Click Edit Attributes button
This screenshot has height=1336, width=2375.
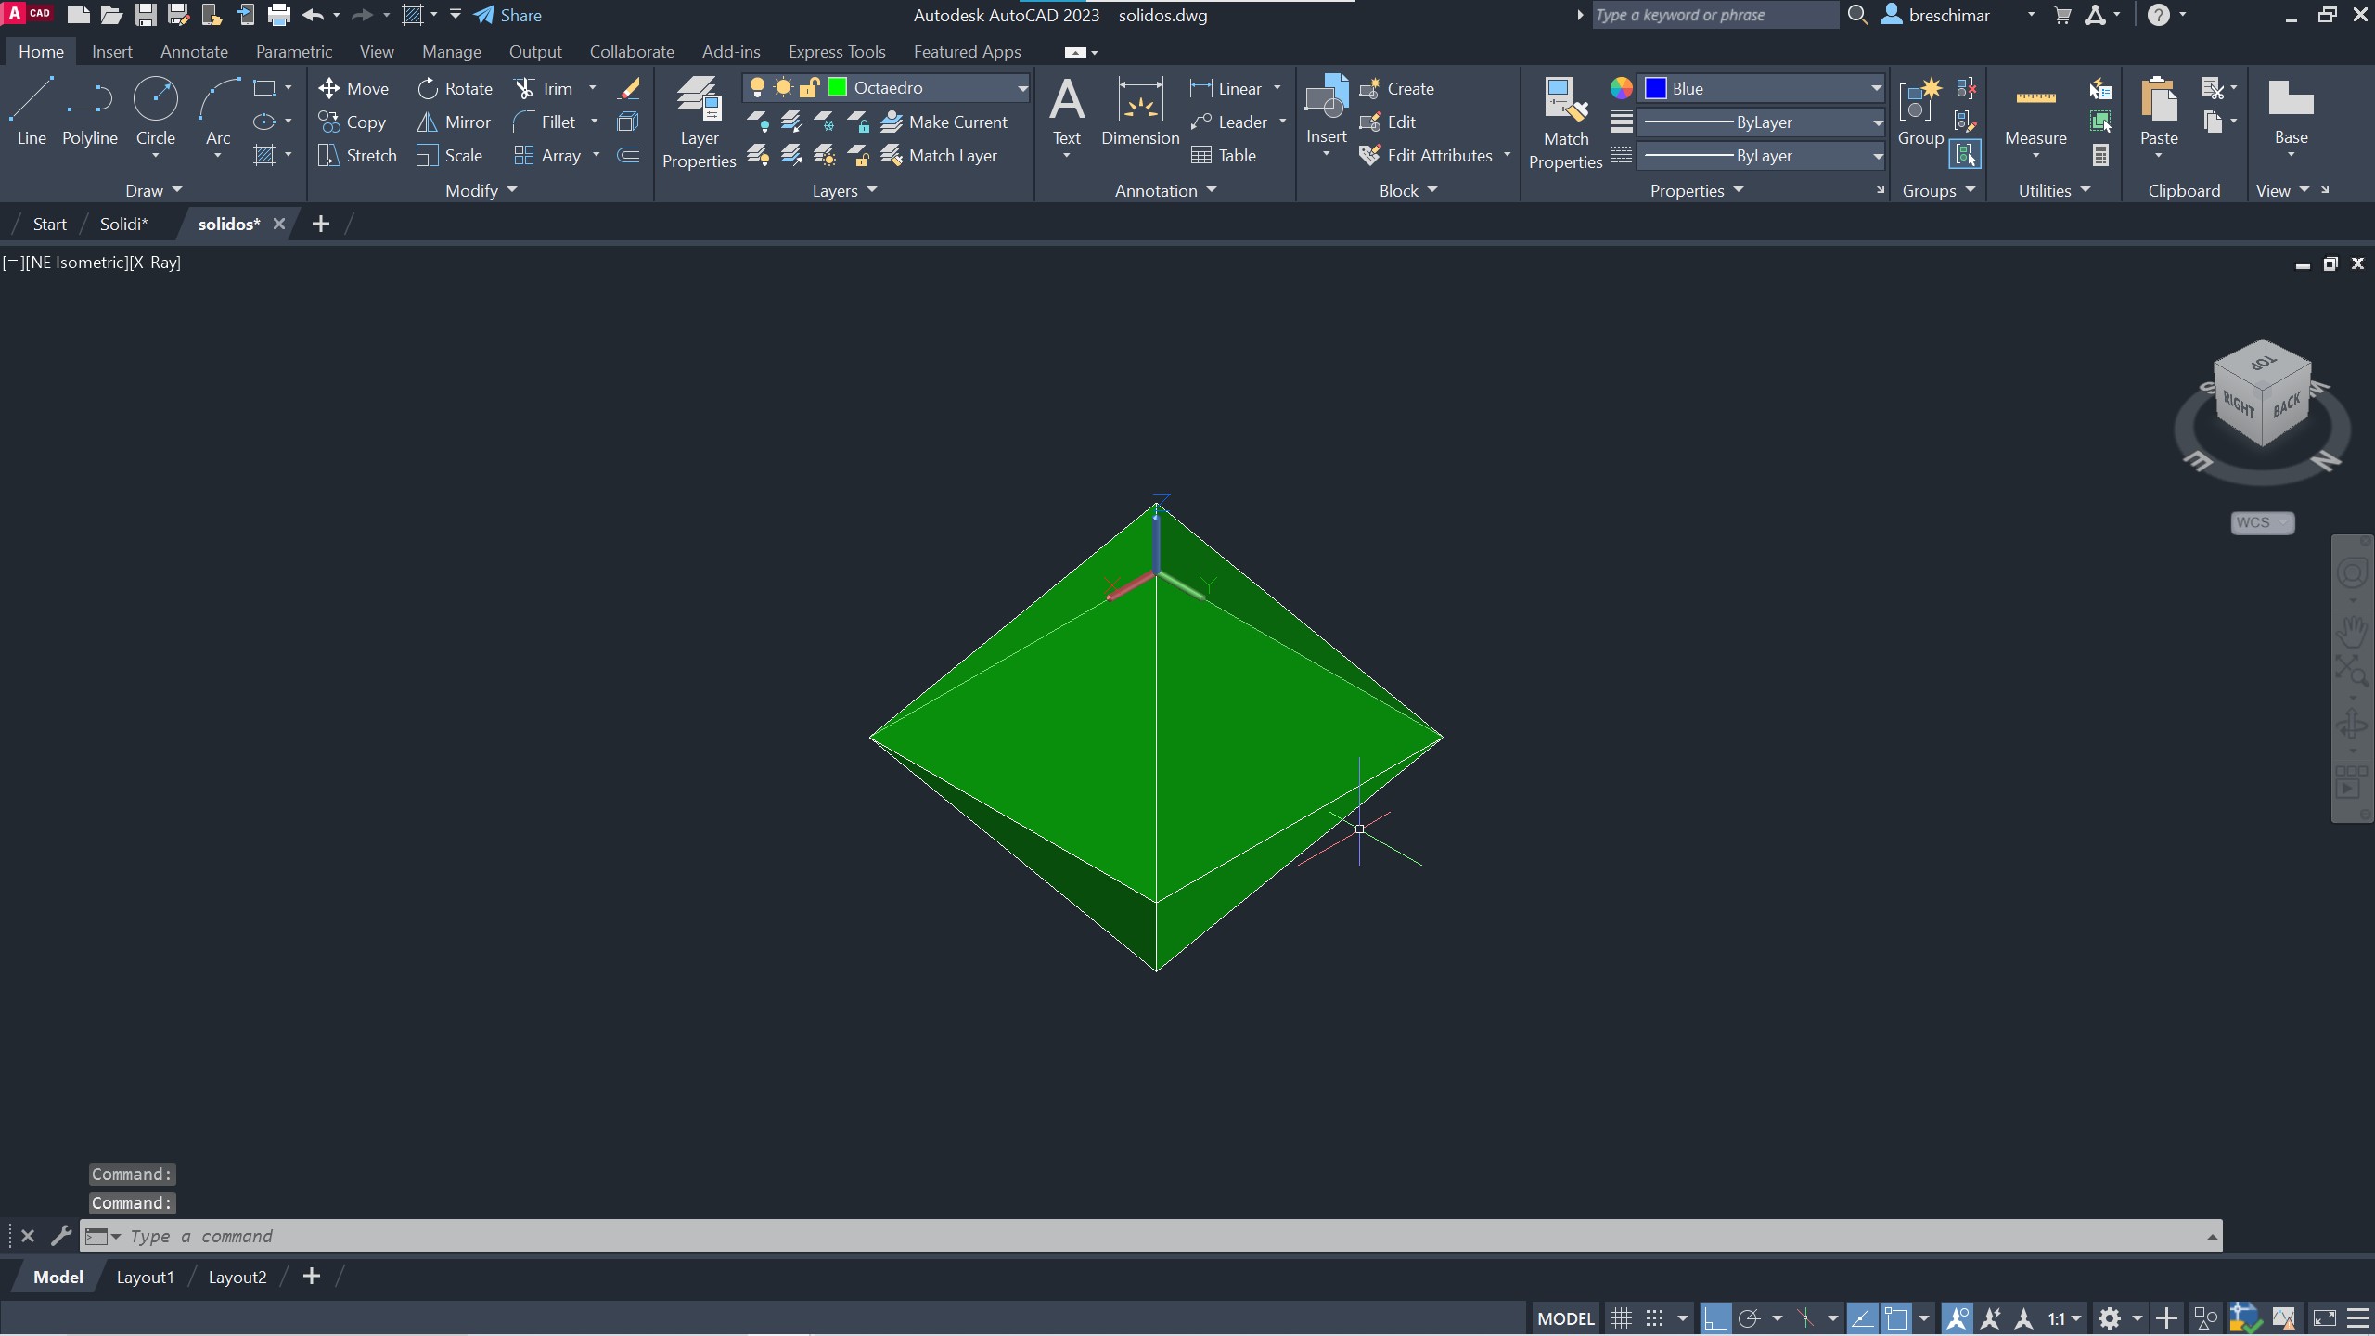[1426, 155]
